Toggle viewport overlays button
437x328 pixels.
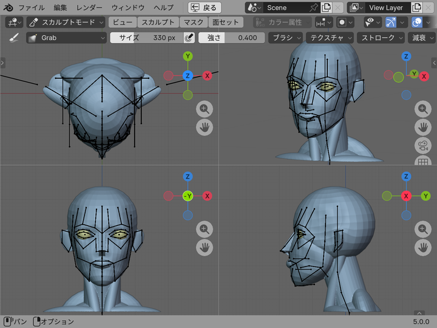click(x=417, y=22)
